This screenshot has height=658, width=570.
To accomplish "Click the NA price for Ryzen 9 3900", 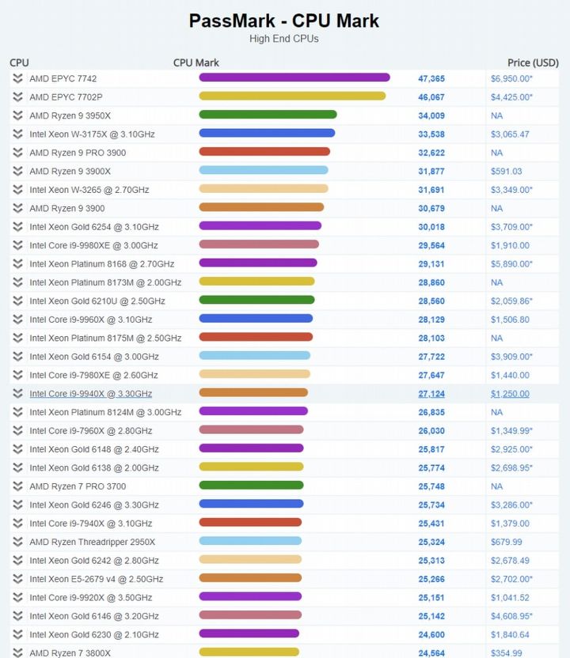I will tap(496, 208).
